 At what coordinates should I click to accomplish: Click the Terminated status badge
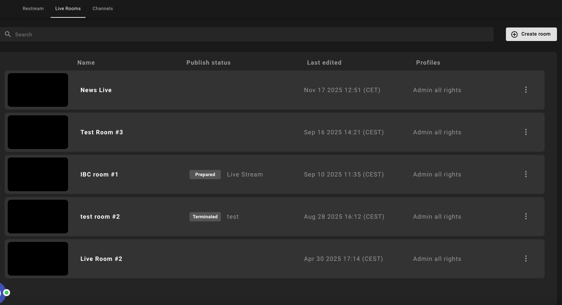coord(205,217)
